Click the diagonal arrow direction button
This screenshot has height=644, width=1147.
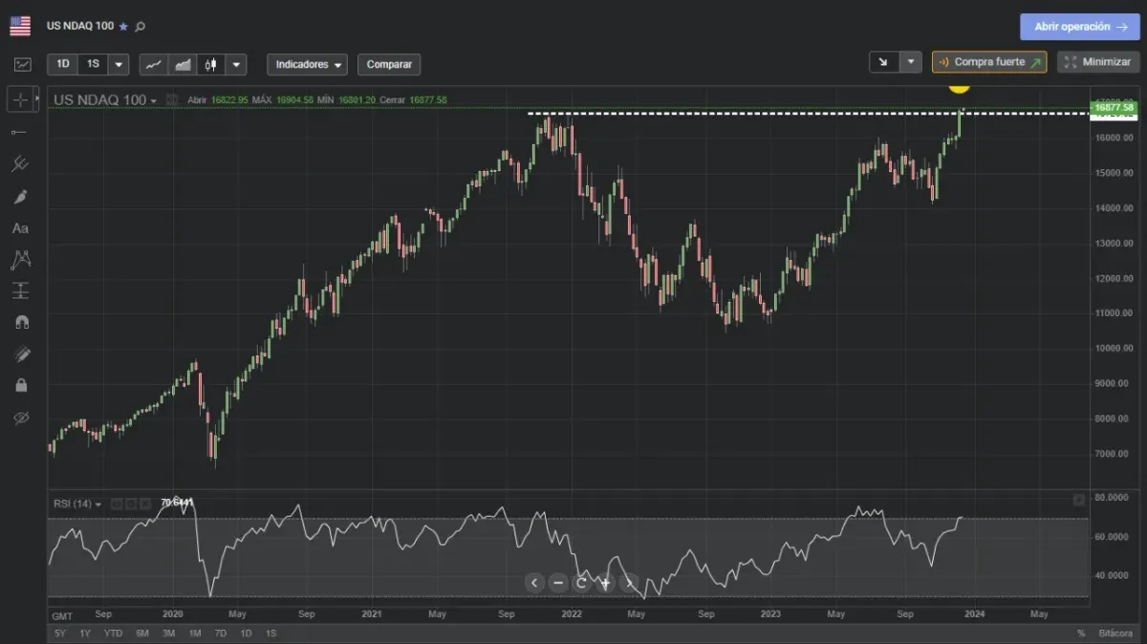coord(883,62)
